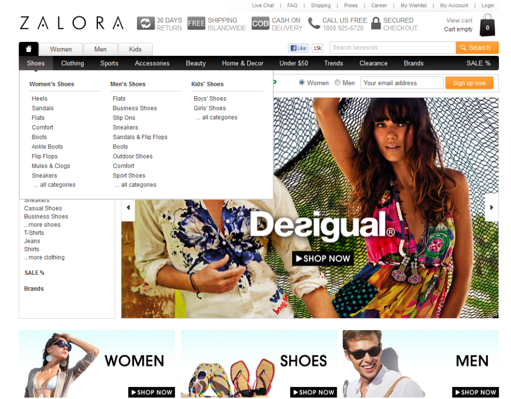The width and height of the screenshot is (511, 399).
Task: Open the FAQ link
Action: coord(292,5)
